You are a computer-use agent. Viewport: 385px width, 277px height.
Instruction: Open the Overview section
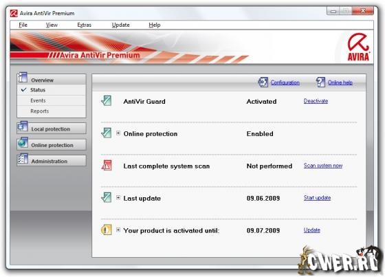click(52, 80)
